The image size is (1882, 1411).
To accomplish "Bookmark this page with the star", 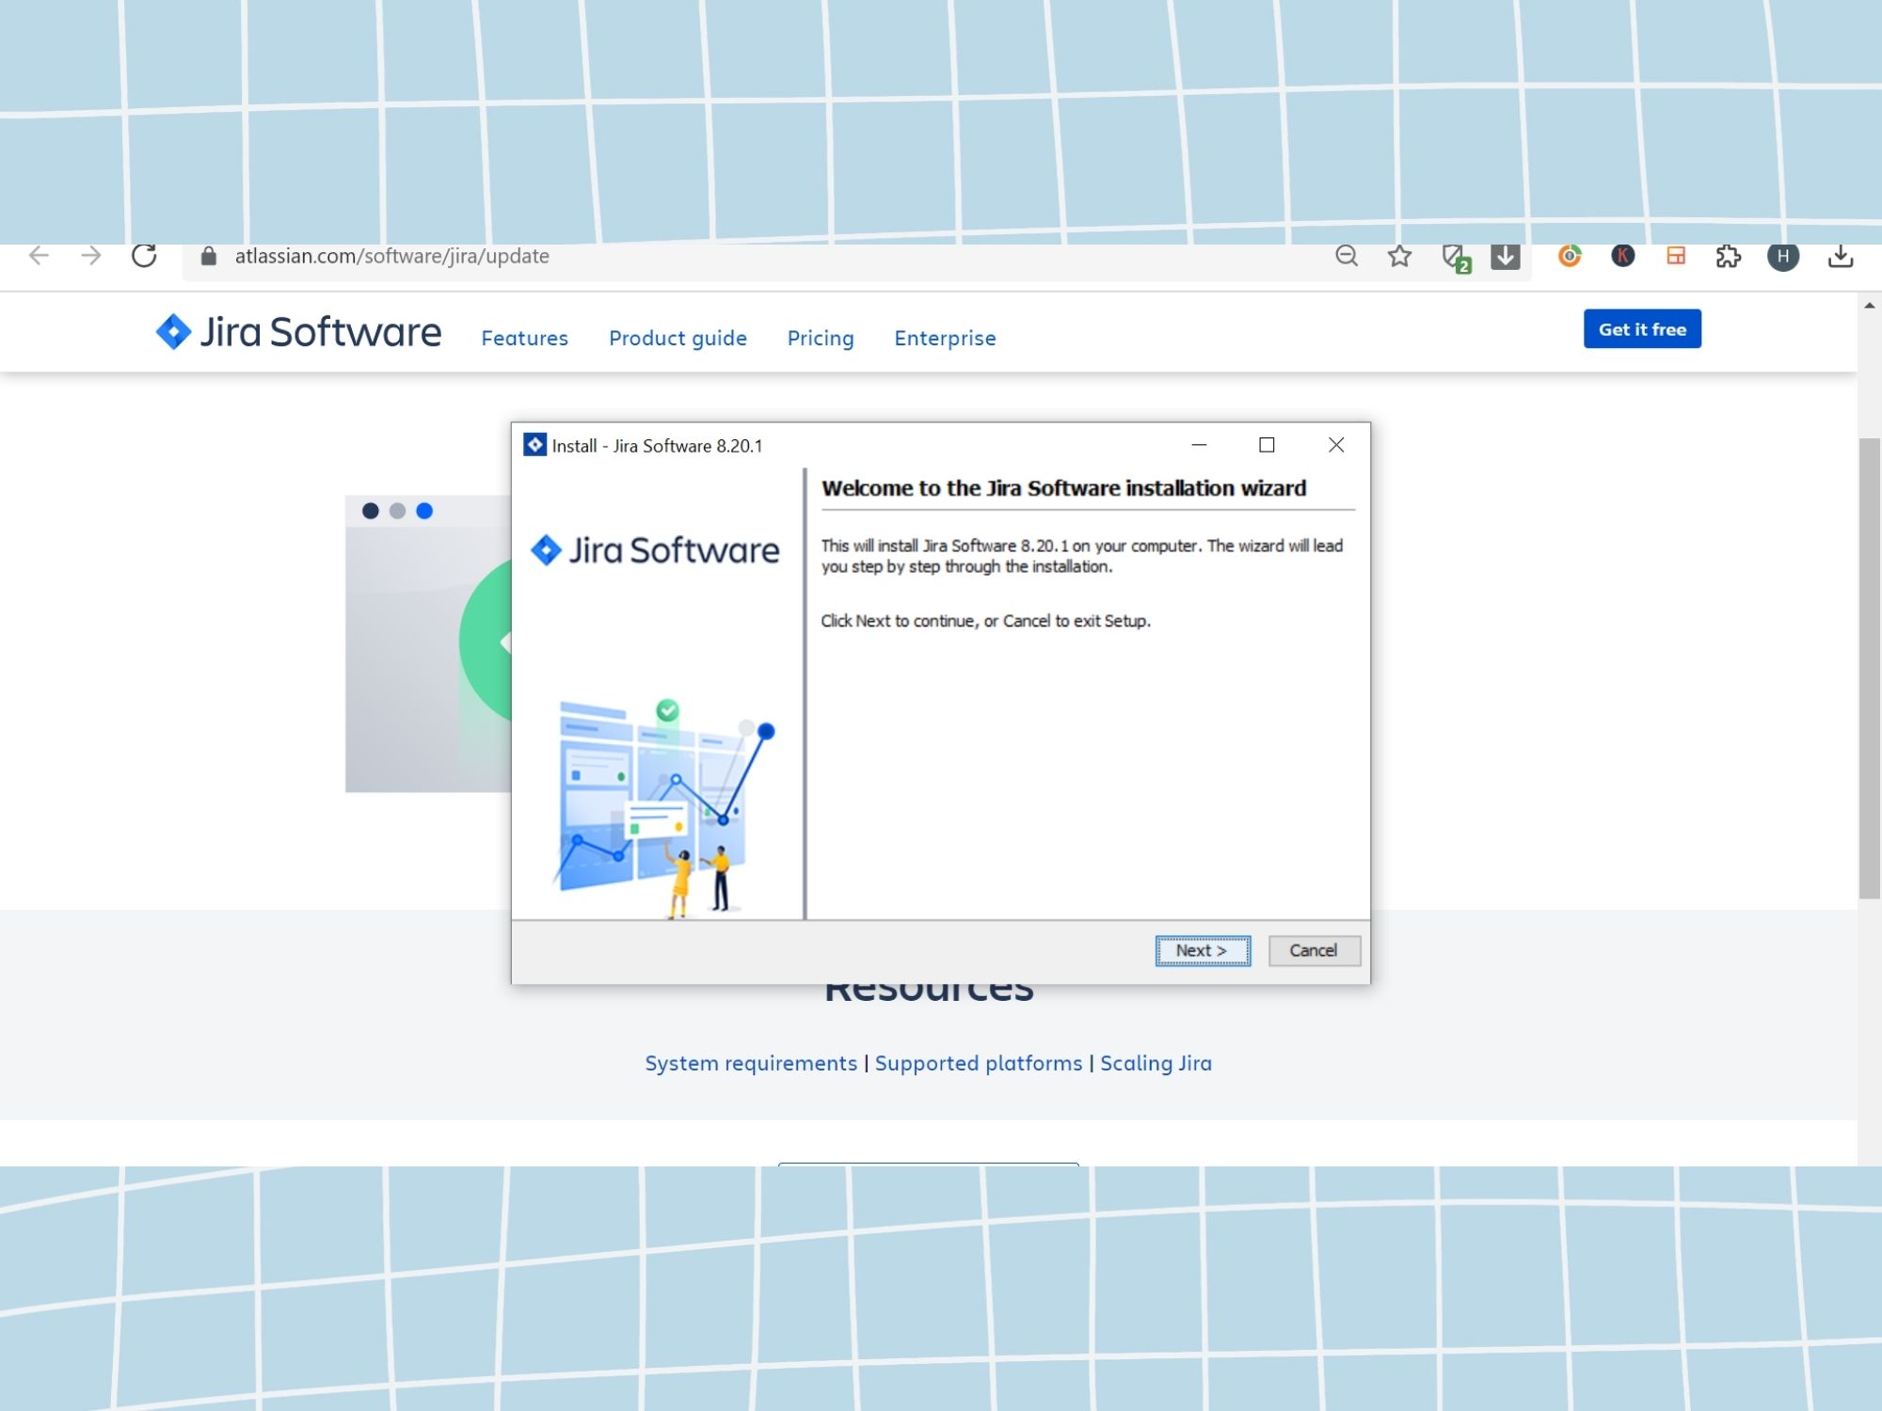I will [x=1399, y=256].
